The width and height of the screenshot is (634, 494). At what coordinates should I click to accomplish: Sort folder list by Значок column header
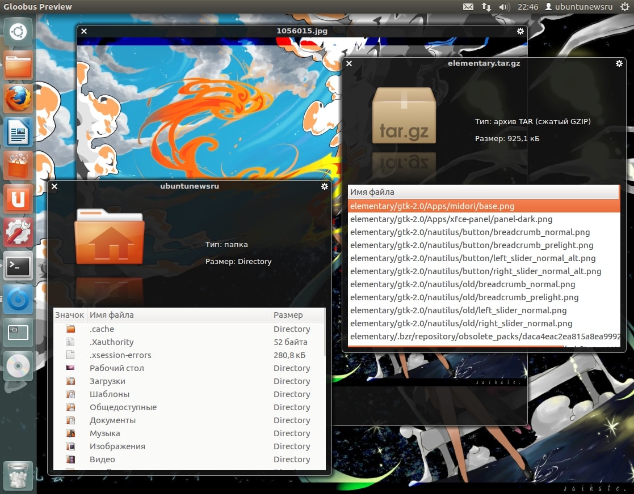pos(70,315)
